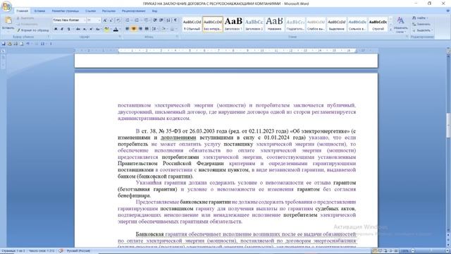Open the Рецензирование (Review) tab

133,11
